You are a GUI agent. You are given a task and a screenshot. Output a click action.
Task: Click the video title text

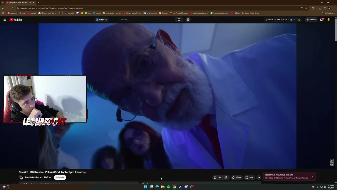(52, 172)
